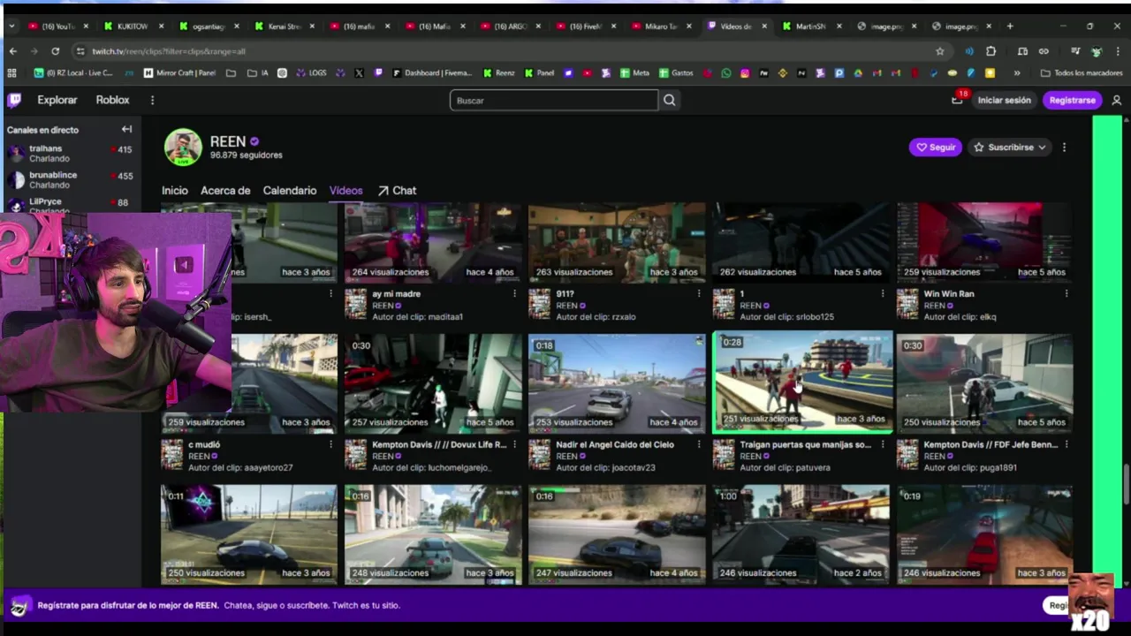Click the Iniciar sesión button
Screen dimensions: 1131x636
click(x=1004, y=100)
